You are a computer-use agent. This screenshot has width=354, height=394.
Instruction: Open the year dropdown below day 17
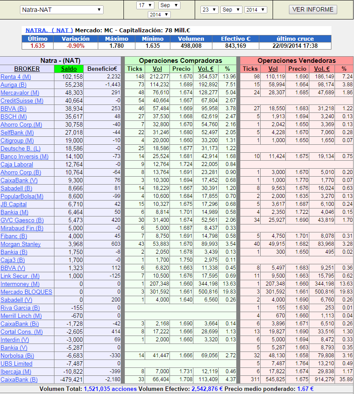(x=159, y=15)
